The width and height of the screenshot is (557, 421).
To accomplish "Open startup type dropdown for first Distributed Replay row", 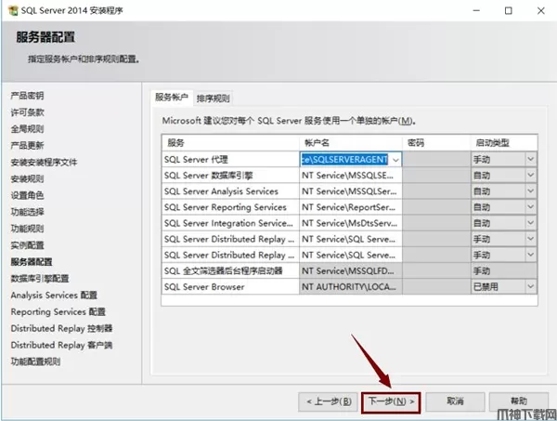I will [531, 239].
